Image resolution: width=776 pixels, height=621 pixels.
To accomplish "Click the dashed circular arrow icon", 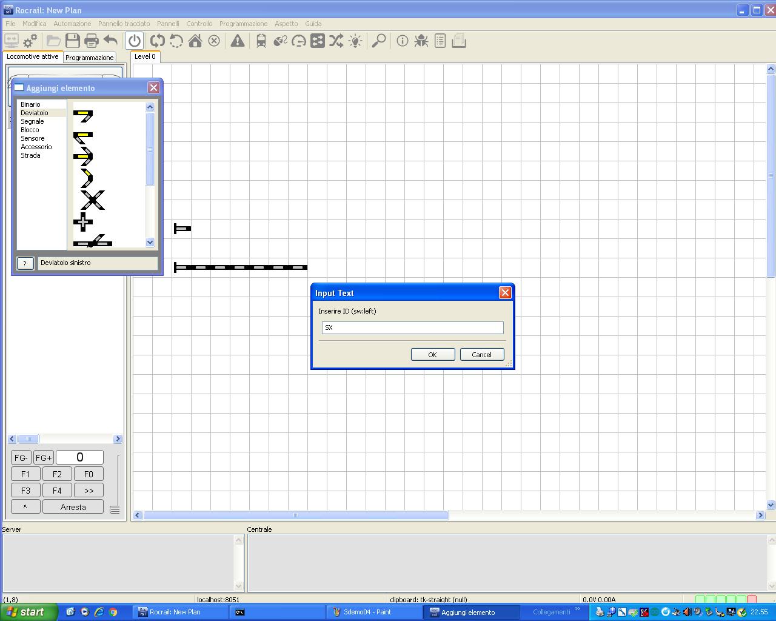I will click(176, 41).
